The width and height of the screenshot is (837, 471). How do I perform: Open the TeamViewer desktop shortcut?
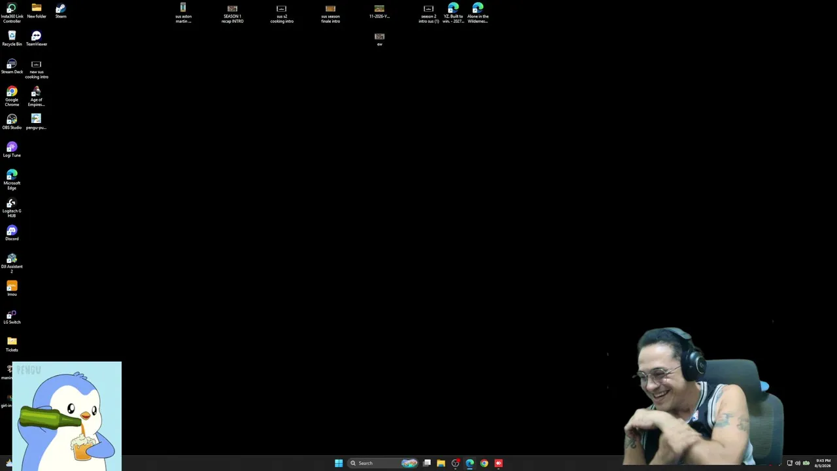click(x=37, y=39)
